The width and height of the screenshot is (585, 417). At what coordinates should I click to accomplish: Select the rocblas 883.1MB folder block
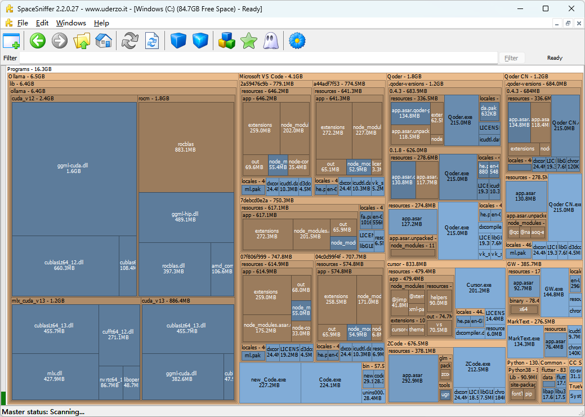[x=185, y=147]
